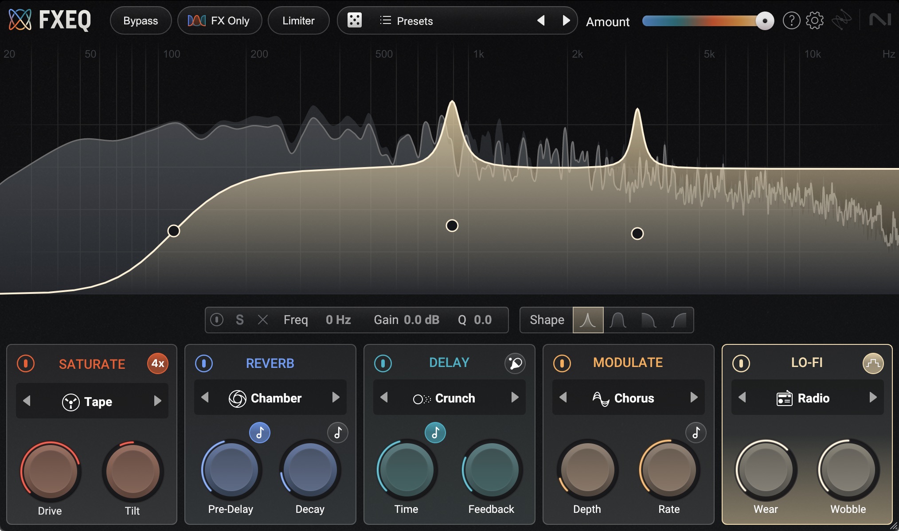This screenshot has height=531, width=899.
Task: Click the Native Instruments logo
Action: 879,20
